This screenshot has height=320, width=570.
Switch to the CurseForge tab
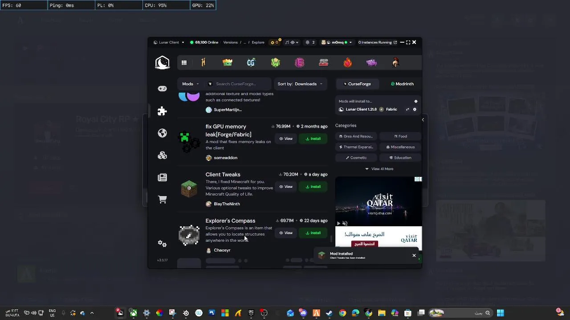[357, 84]
